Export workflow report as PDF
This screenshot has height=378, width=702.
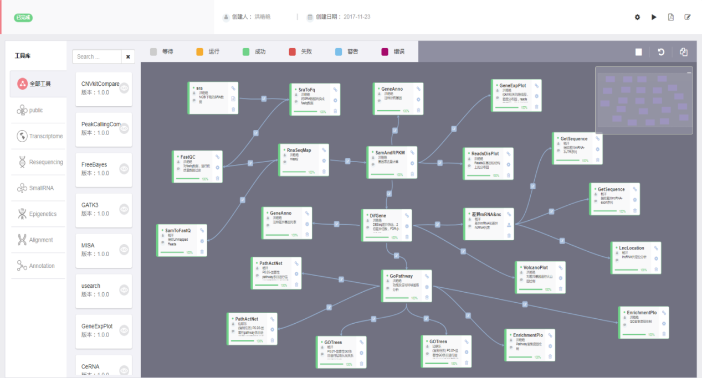click(670, 17)
